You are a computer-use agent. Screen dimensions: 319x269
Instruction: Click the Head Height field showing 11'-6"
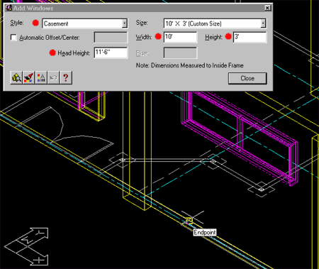coord(111,53)
